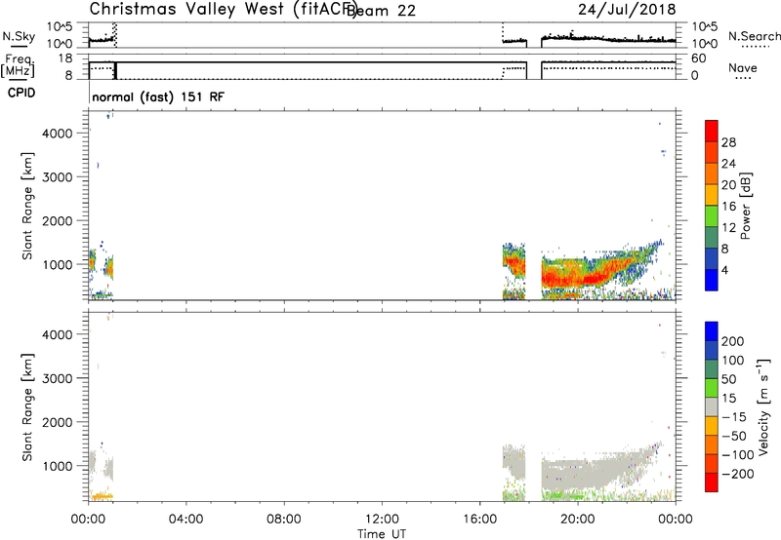Click the orange near-range velocity echoes after 00:00

pos(102,496)
